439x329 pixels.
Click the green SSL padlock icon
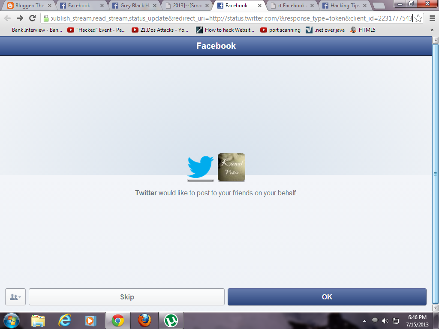pyautogui.click(x=46, y=18)
